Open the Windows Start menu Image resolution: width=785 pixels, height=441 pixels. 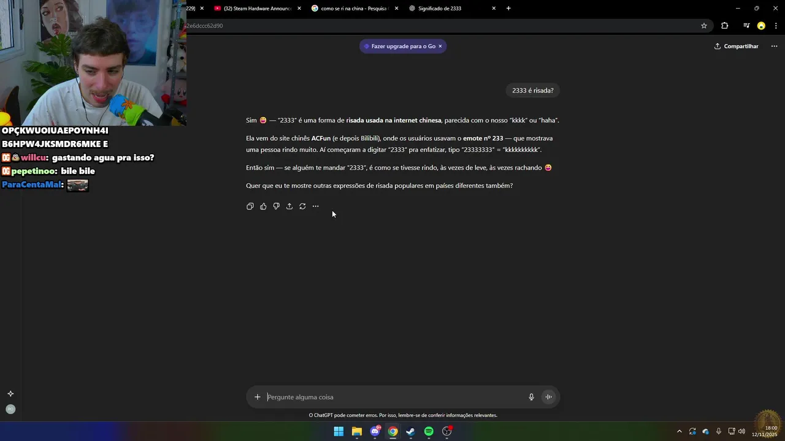pyautogui.click(x=339, y=431)
